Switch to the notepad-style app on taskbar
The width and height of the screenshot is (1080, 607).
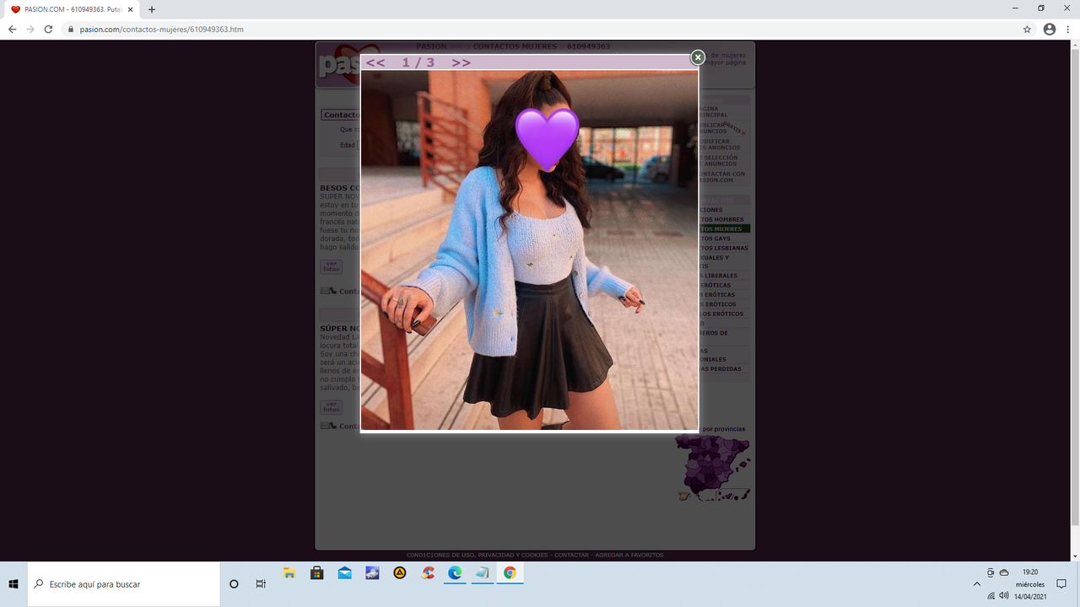(483, 573)
